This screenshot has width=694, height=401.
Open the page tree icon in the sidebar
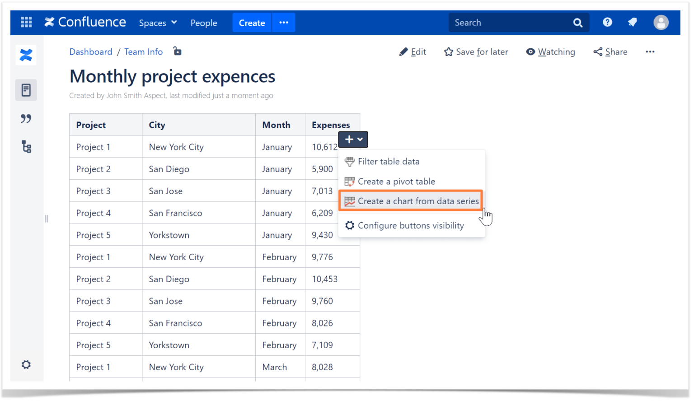point(26,147)
